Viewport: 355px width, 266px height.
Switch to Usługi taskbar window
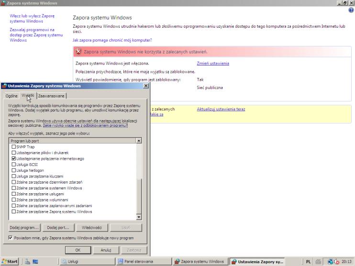pos(87,262)
